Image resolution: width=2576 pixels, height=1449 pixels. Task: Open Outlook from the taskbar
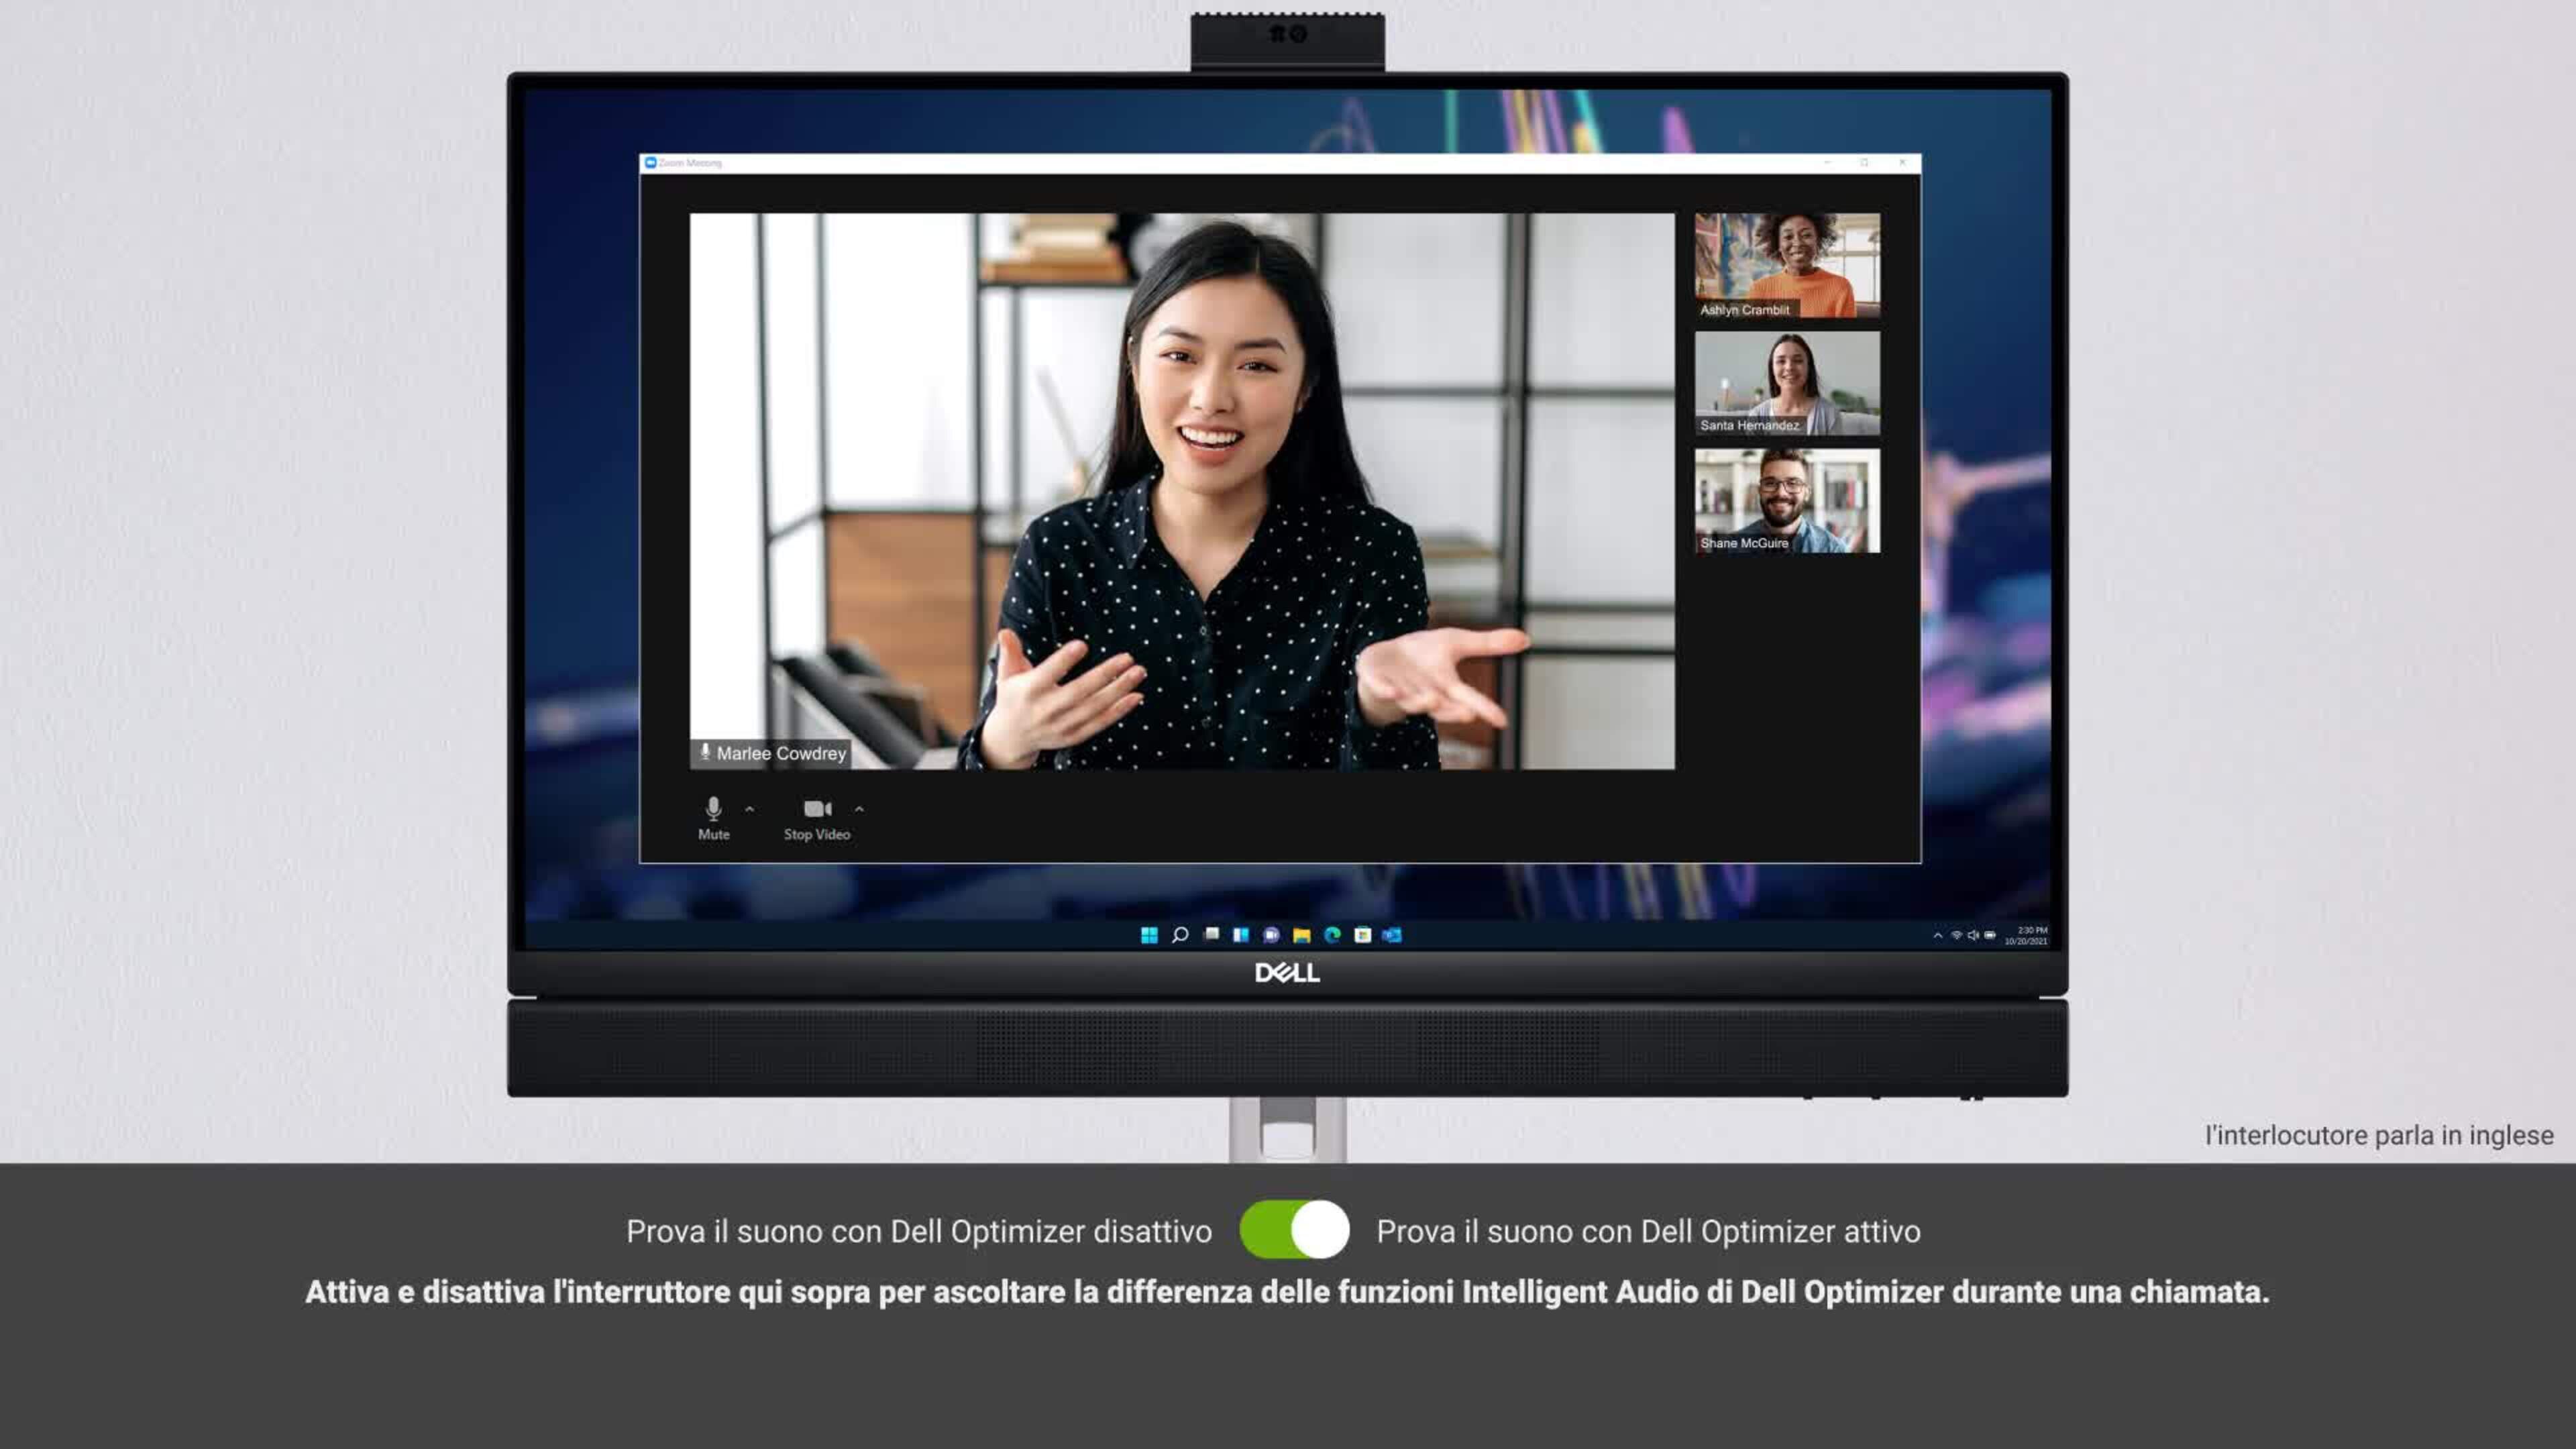point(1392,935)
